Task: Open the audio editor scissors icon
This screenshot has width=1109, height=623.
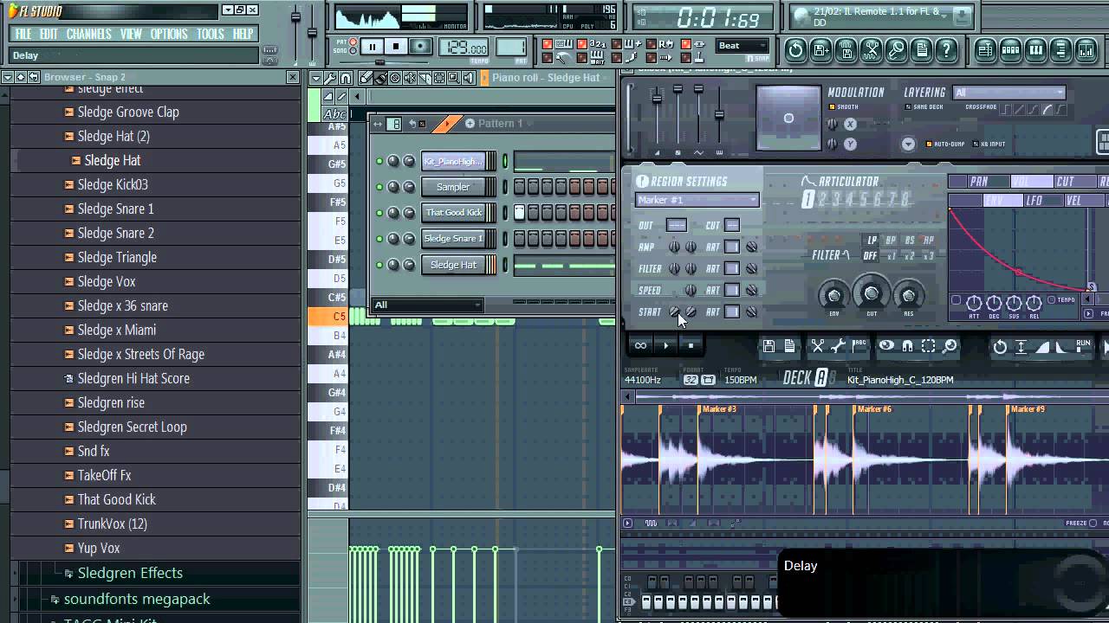Action: (871, 50)
